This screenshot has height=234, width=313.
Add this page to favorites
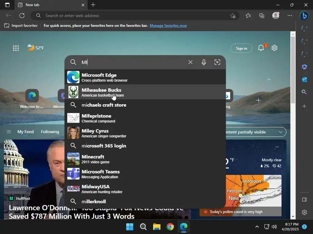click(x=233, y=16)
